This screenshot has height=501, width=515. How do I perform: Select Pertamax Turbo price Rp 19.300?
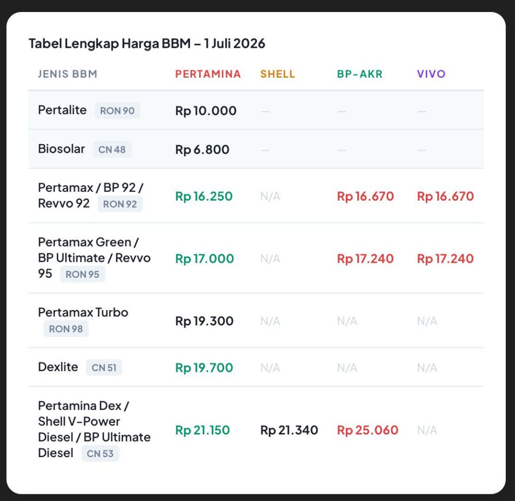[x=204, y=321]
